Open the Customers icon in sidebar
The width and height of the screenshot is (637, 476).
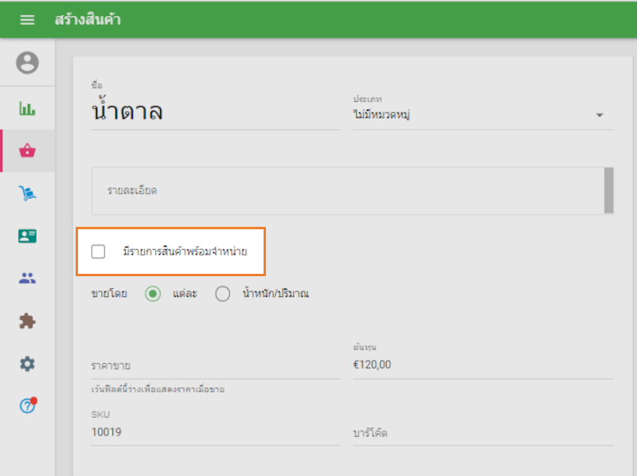coord(26,277)
